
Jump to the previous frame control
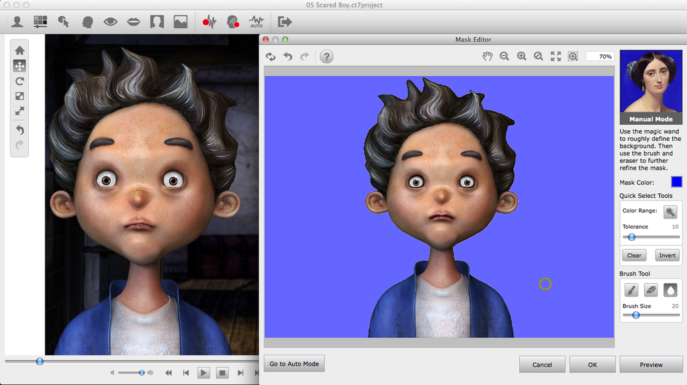(186, 373)
